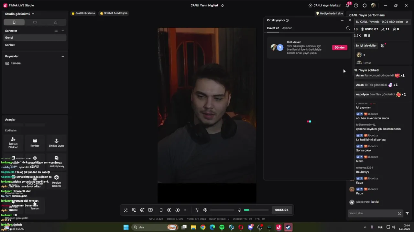The width and height of the screenshot is (414, 232).
Task: Open the viewer list icon with red dot
Action: 383,46
